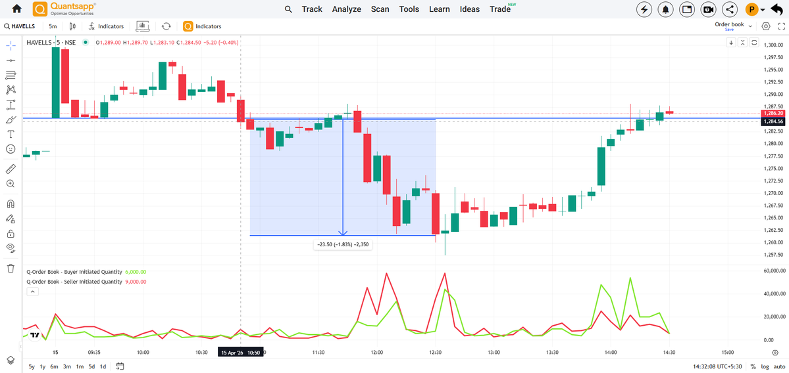This screenshot has width=789, height=373.
Task: Click the share icon
Action: pos(730,9)
